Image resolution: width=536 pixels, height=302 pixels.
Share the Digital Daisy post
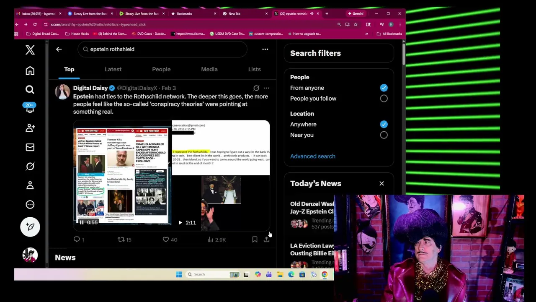point(266,240)
